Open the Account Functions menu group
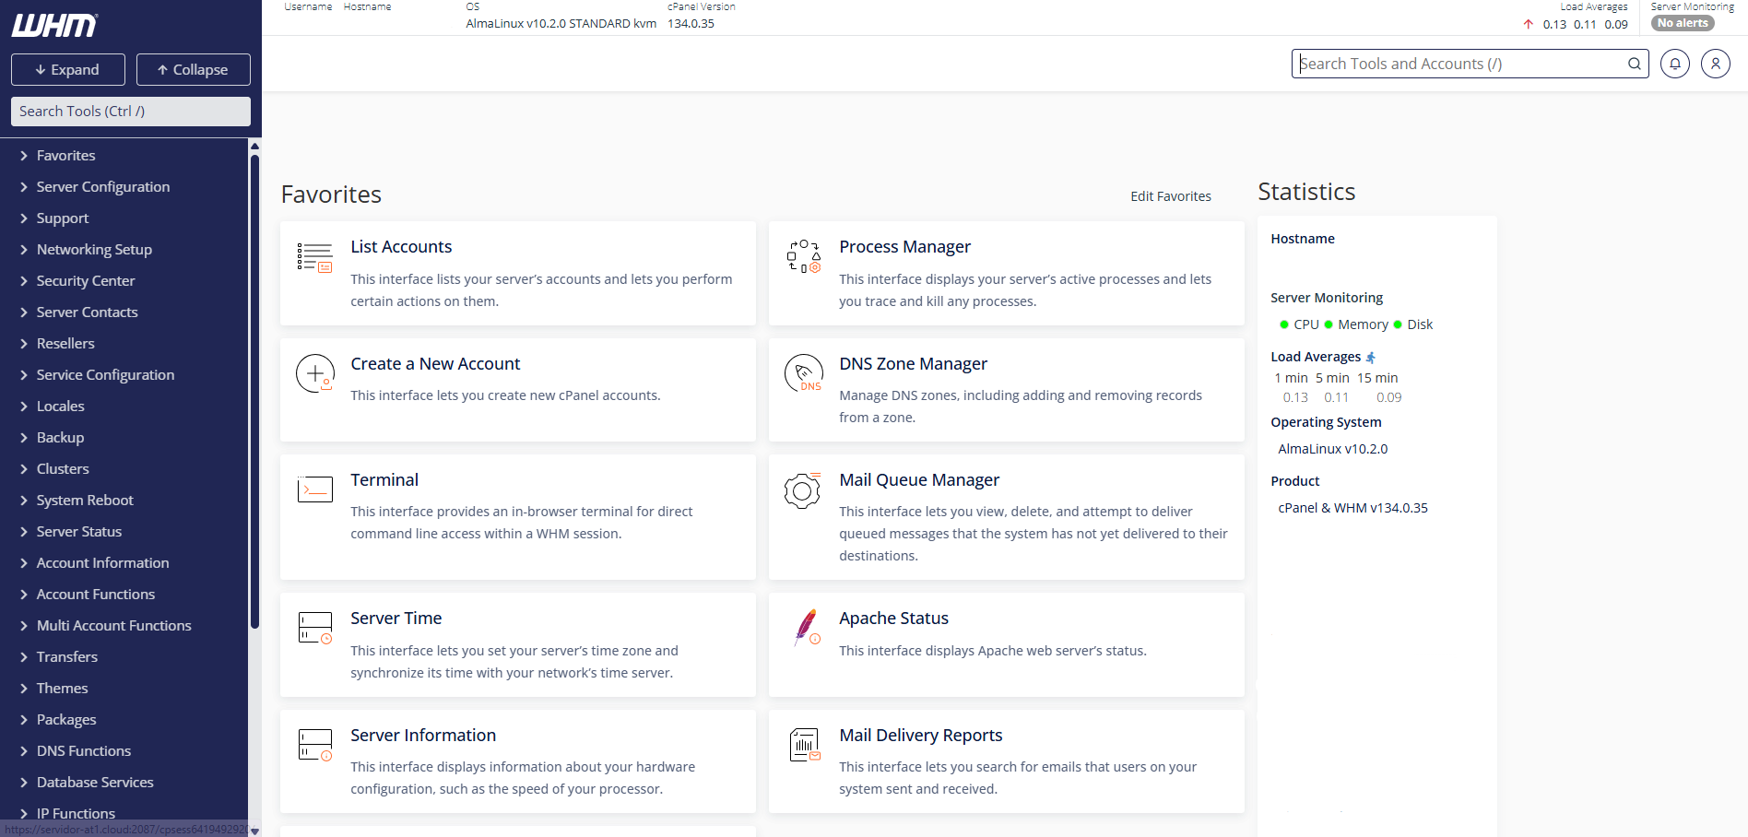The height and width of the screenshot is (837, 1748). [x=124, y=595]
